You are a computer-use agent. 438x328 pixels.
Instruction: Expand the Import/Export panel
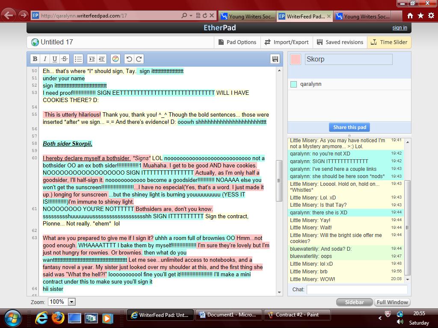point(287,42)
